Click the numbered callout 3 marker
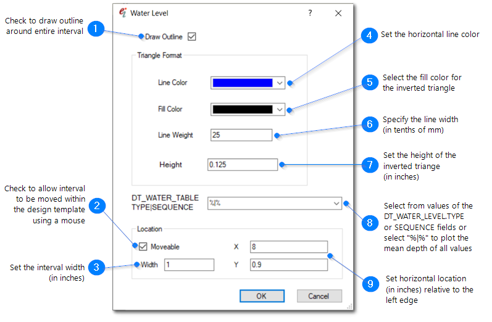This screenshot has width=492, height=322. (96, 267)
